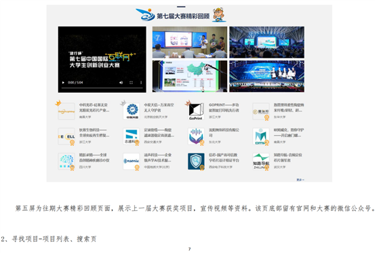The height and width of the screenshot is (253, 375).
Task: Open the shield with magnifier project icon
Action: 196,161
